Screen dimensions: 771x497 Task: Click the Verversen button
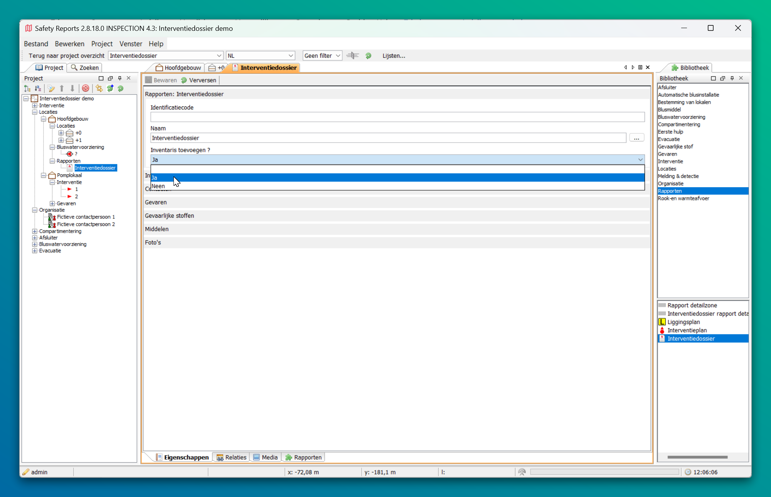pyautogui.click(x=199, y=80)
